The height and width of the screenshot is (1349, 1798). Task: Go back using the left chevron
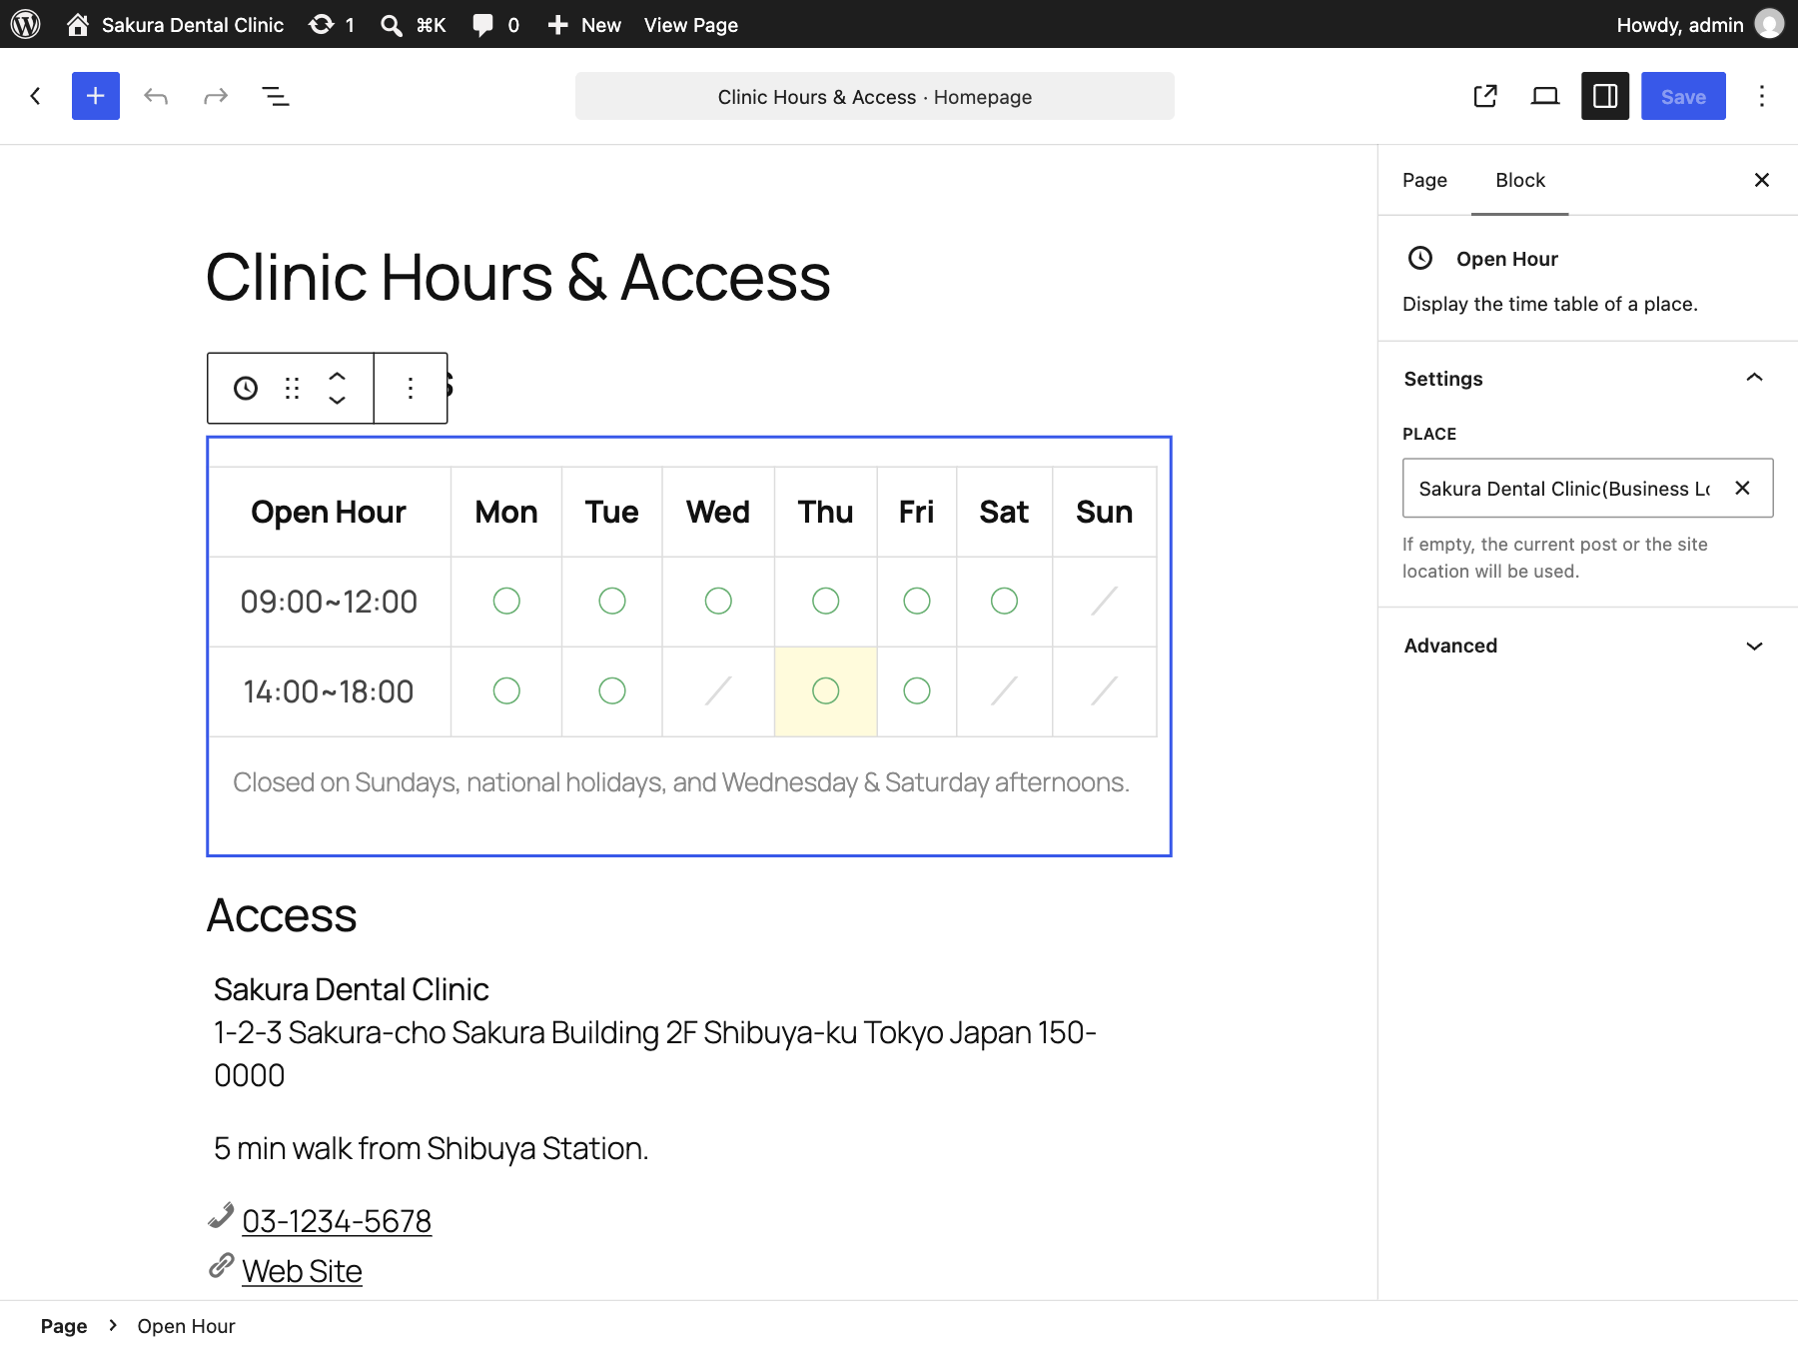coord(36,96)
